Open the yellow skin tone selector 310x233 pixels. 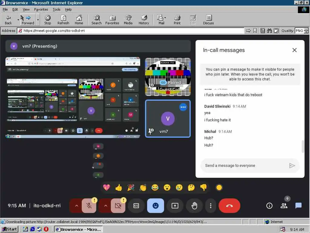pos(219,187)
